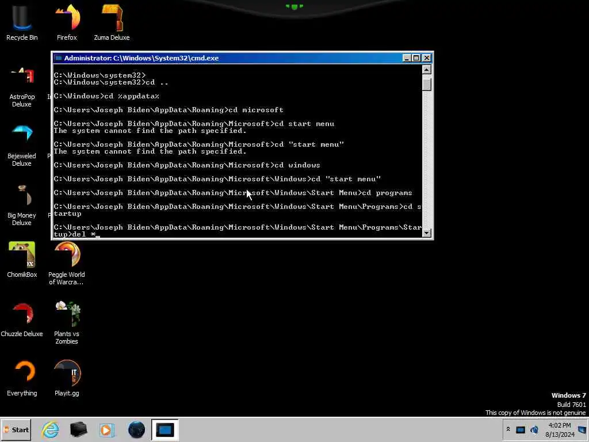Launch Firefox from the desktop

(x=67, y=22)
